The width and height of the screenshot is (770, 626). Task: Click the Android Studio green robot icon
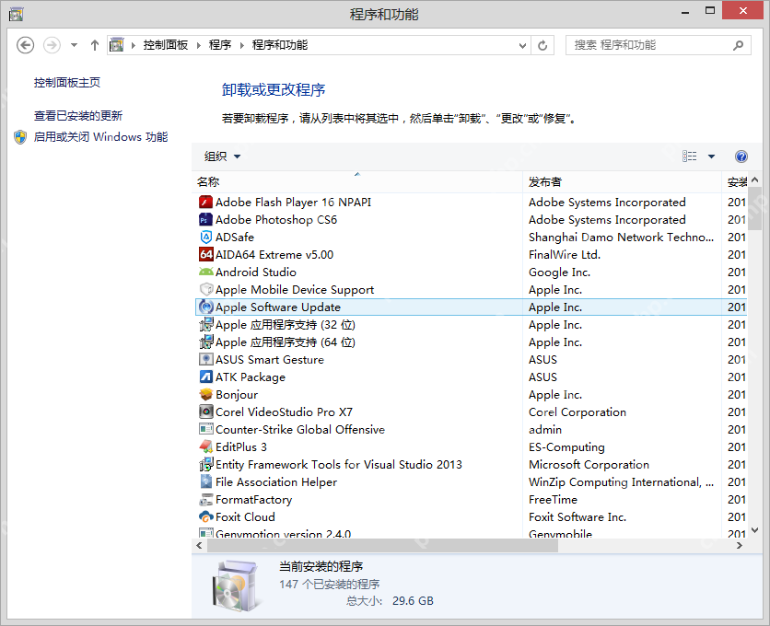click(x=206, y=272)
